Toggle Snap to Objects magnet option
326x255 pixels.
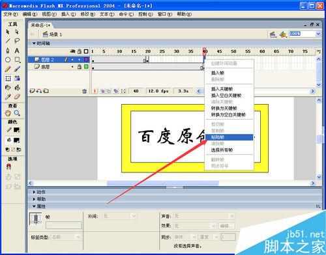(x=8, y=167)
